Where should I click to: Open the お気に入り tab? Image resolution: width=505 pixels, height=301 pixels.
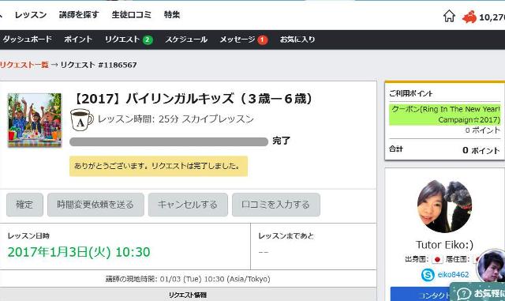(x=297, y=40)
